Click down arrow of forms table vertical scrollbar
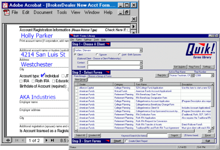Screen dimensions: 220x150 [x=212, y=127]
